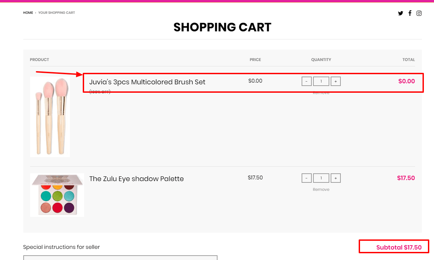The height and width of the screenshot is (260, 434).
Task: Click the minus icon for the Zulu Palette
Action: pyautogui.click(x=306, y=178)
